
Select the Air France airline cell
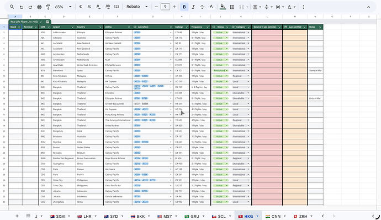point(118,169)
